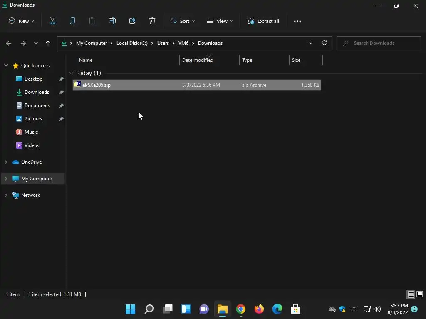This screenshot has height=319, width=426.
Task: Switch to large icons view in status bar
Action: pyautogui.click(x=420, y=294)
